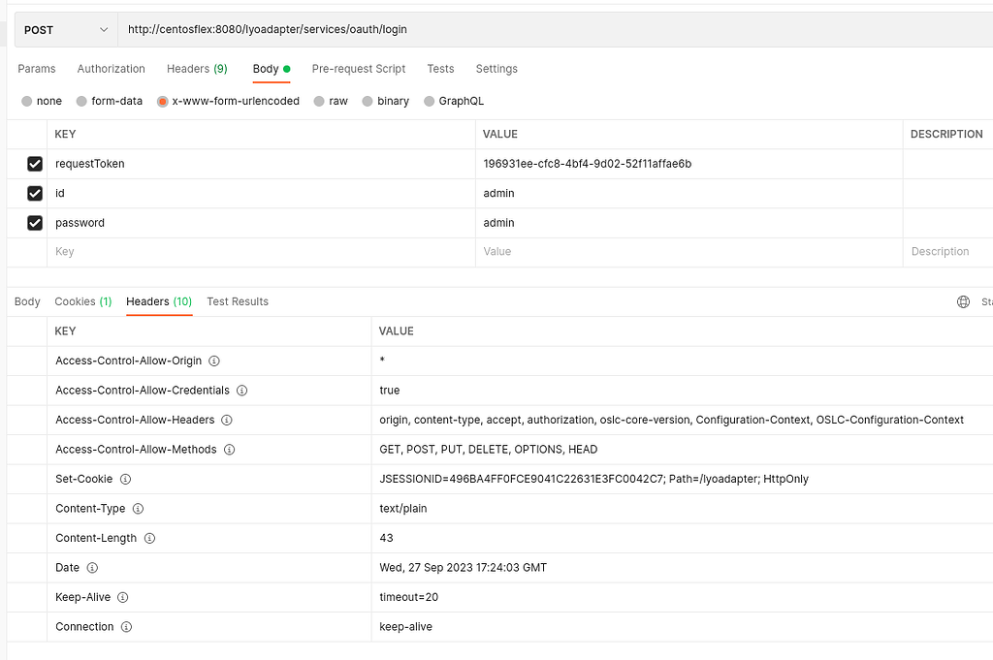Uncheck the requestToken parameter row
Viewport: 993px width, 660px height.
coord(35,164)
